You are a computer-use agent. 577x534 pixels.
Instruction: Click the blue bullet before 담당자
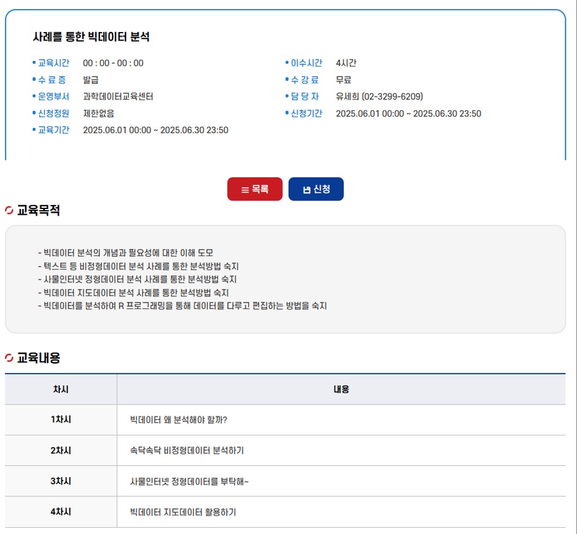tap(287, 96)
